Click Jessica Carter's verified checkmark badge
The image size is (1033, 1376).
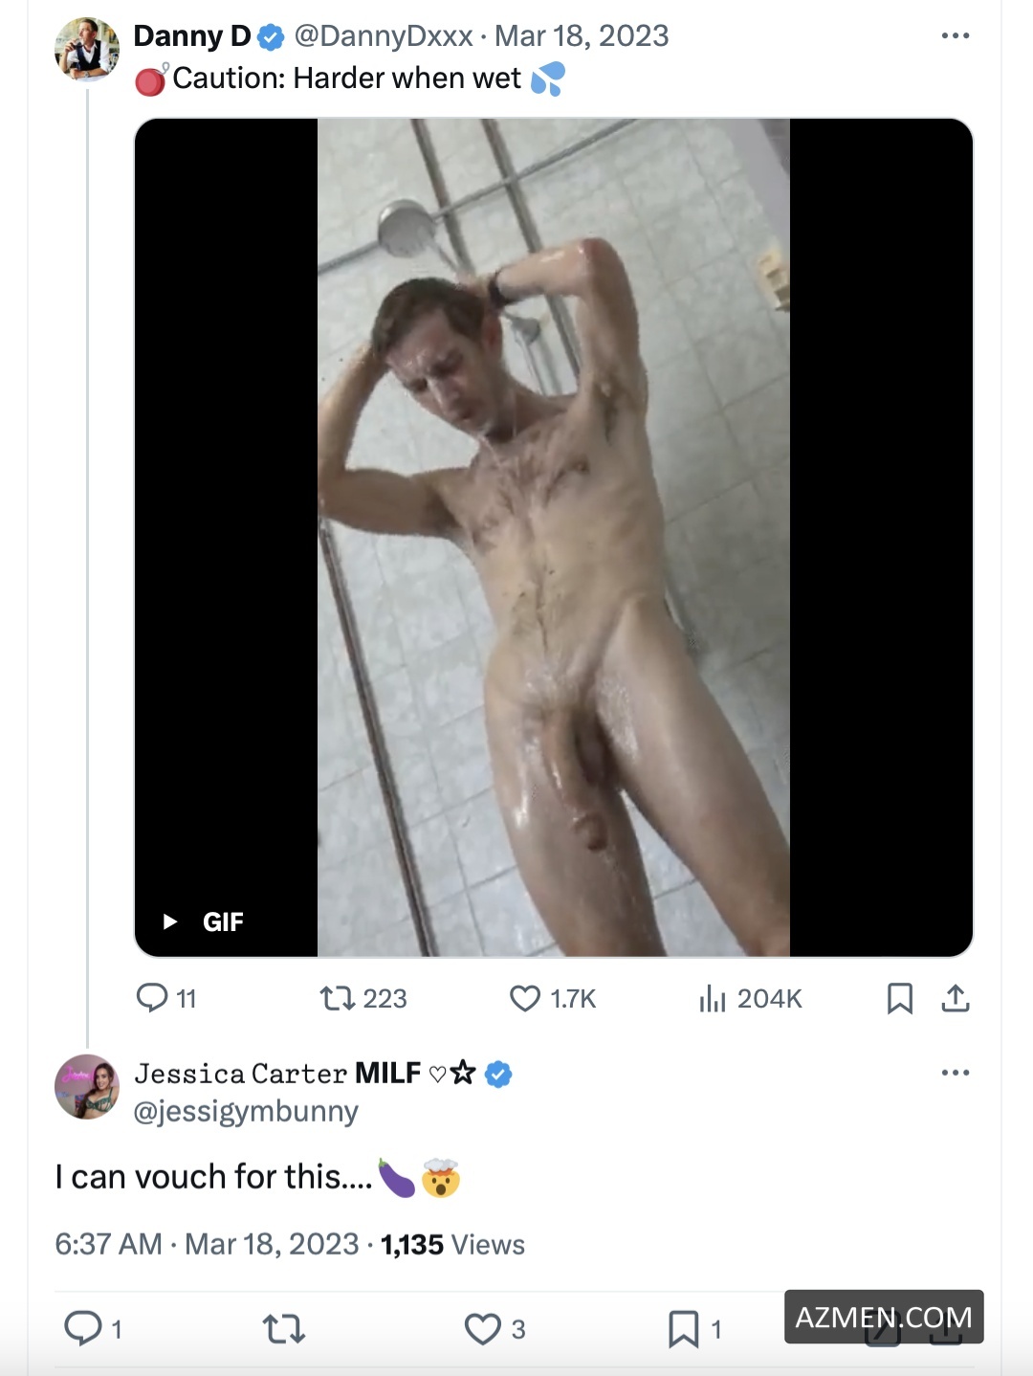click(x=498, y=1074)
